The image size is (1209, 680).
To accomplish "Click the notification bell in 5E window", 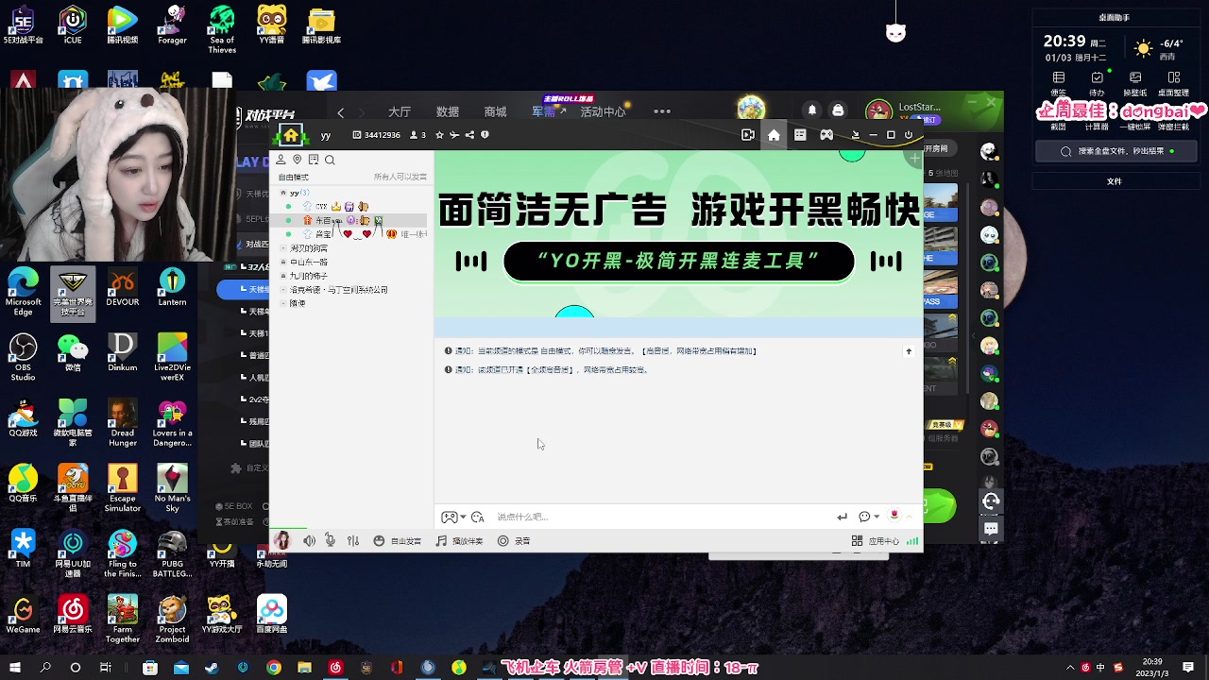I will [x=812, y=110].
